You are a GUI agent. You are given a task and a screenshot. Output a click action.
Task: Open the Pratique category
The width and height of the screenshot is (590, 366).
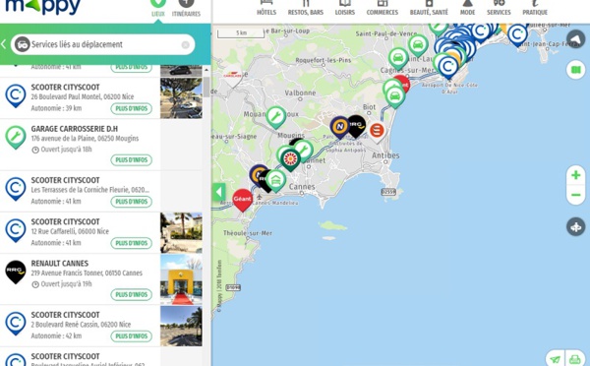535,8
